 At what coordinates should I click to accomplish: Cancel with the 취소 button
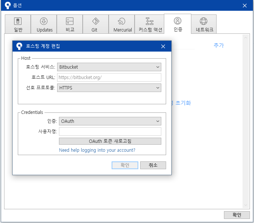click(x=153, y=165)
